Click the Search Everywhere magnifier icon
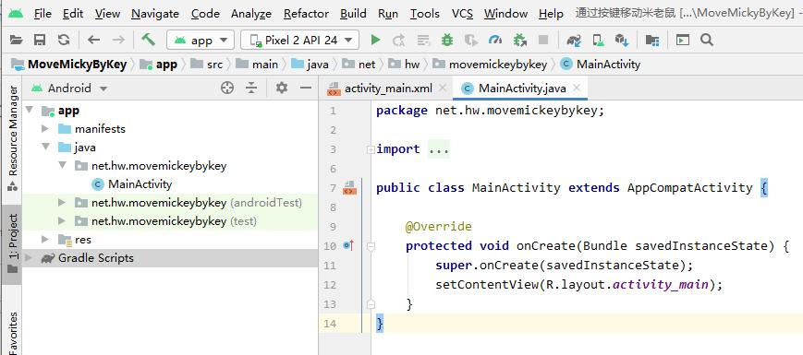Screen dimensions: 803x355 [x=707, y=40]
